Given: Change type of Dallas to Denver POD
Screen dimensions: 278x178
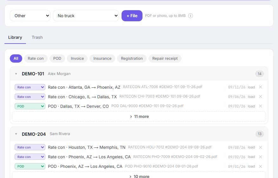Looking at the screenshot, I should [x=30, y=106].
